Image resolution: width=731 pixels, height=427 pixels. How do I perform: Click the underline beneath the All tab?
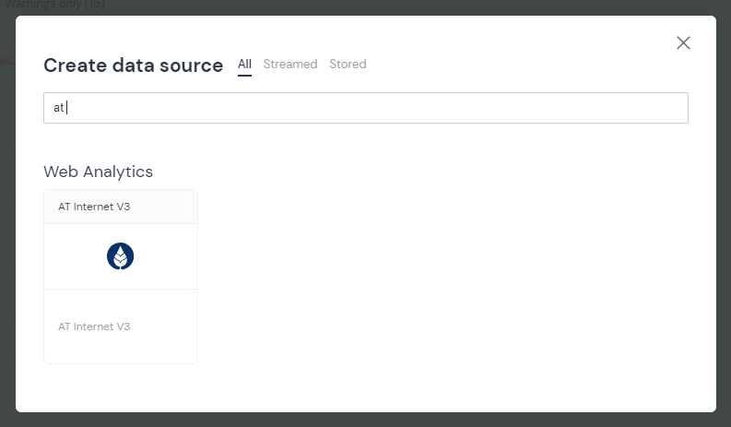click(x=244, y=76)
